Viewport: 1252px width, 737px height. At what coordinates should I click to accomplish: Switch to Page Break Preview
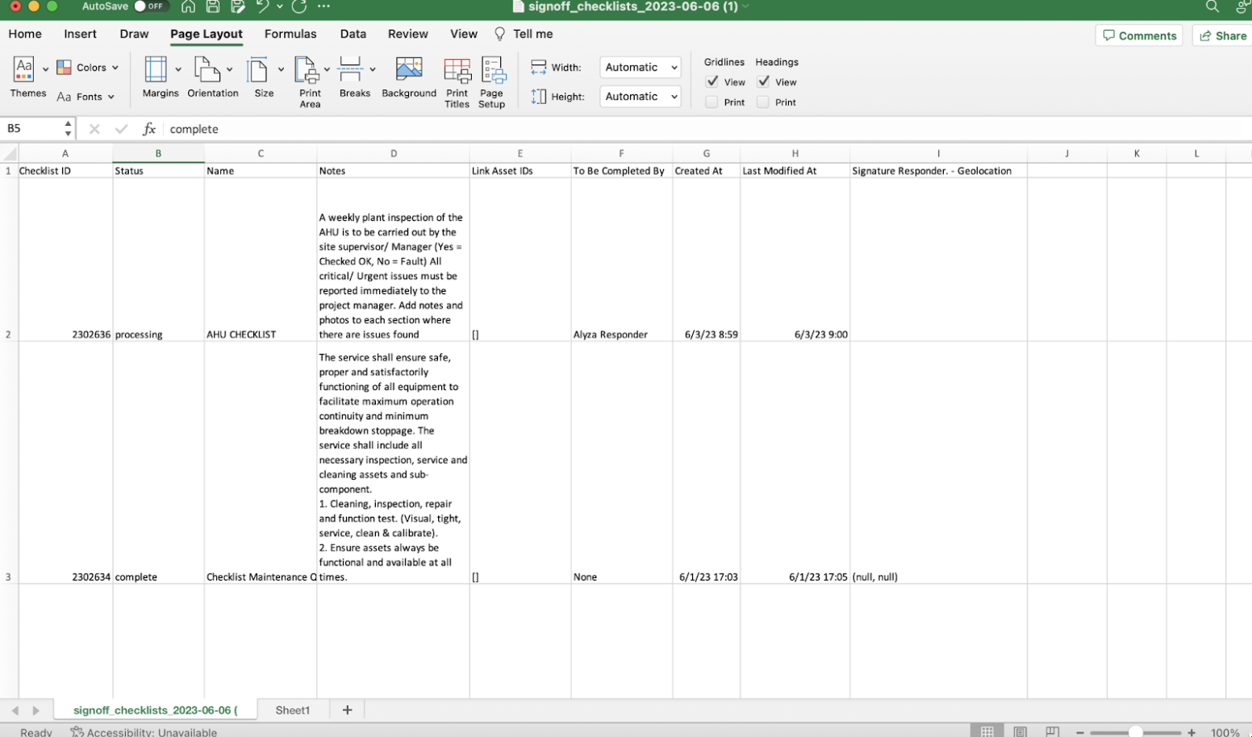point(1053,731)
